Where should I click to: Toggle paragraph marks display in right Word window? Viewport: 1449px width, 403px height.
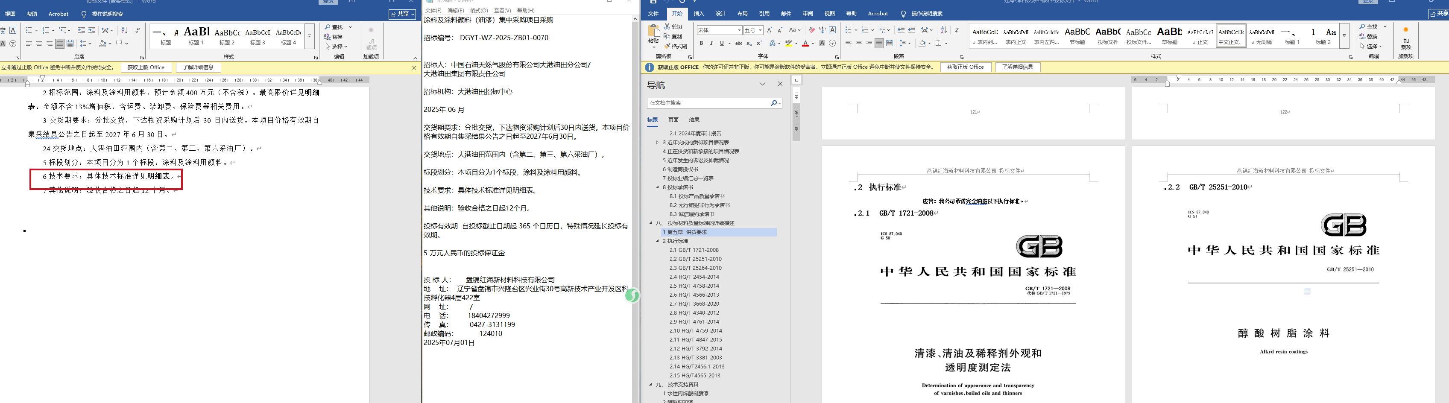tap(957, 30)
